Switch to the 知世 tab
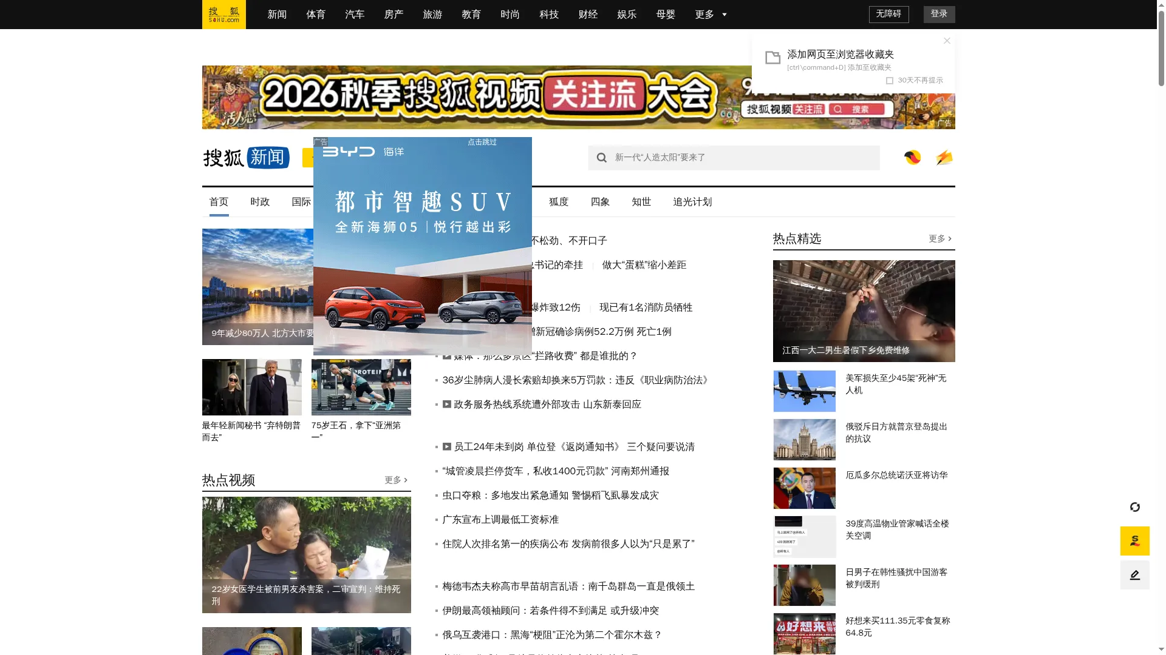1166x655 pixels. point(641,202)
